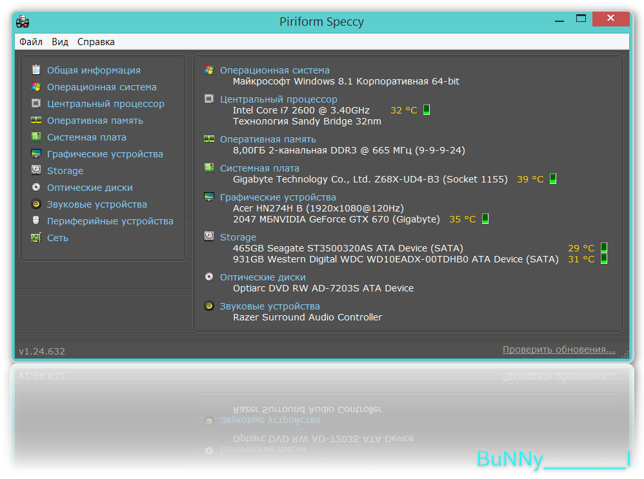This screenshot has height=479, width=644.
Task: Select Системная плата in the sidebar
Action: [86, 137]
